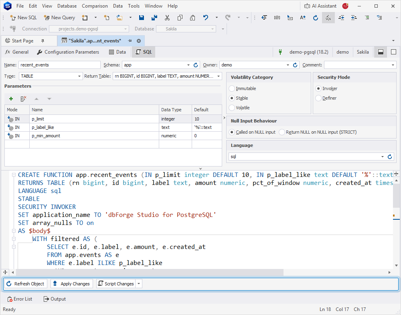Click the vertical scrollbar of the SQL editor
The height and width of the screenshot is (315, 401).
(396, 196)
